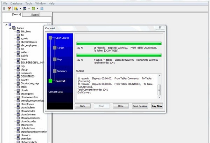210x143 pixels.
Task: Click the Summary wizard step
Action: pos(62,71)
